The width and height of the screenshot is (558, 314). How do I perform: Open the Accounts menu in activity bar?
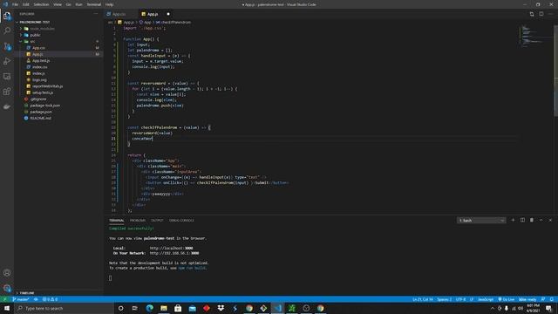[x=7, y=273]
